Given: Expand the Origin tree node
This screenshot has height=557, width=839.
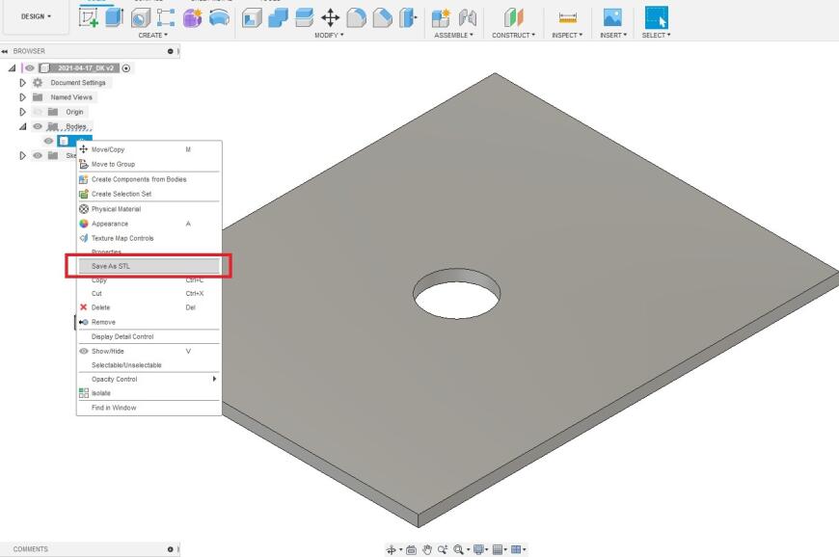Looking at the screenshot, I should pyautogui.click(x=22, y=112).
